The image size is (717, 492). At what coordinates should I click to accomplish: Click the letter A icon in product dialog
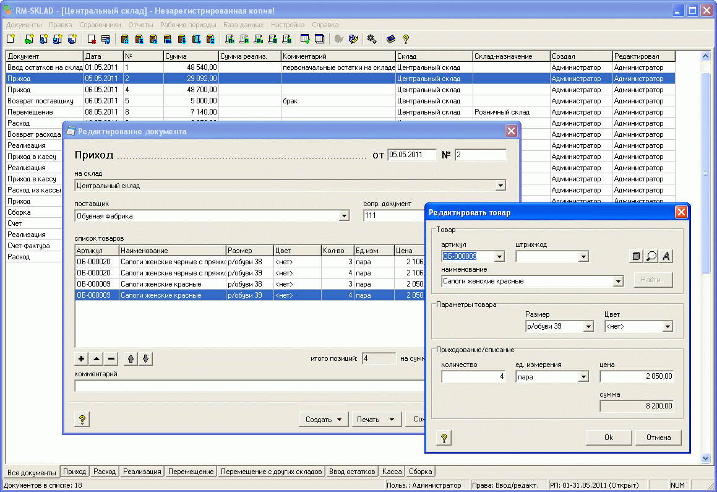(666, 256)
